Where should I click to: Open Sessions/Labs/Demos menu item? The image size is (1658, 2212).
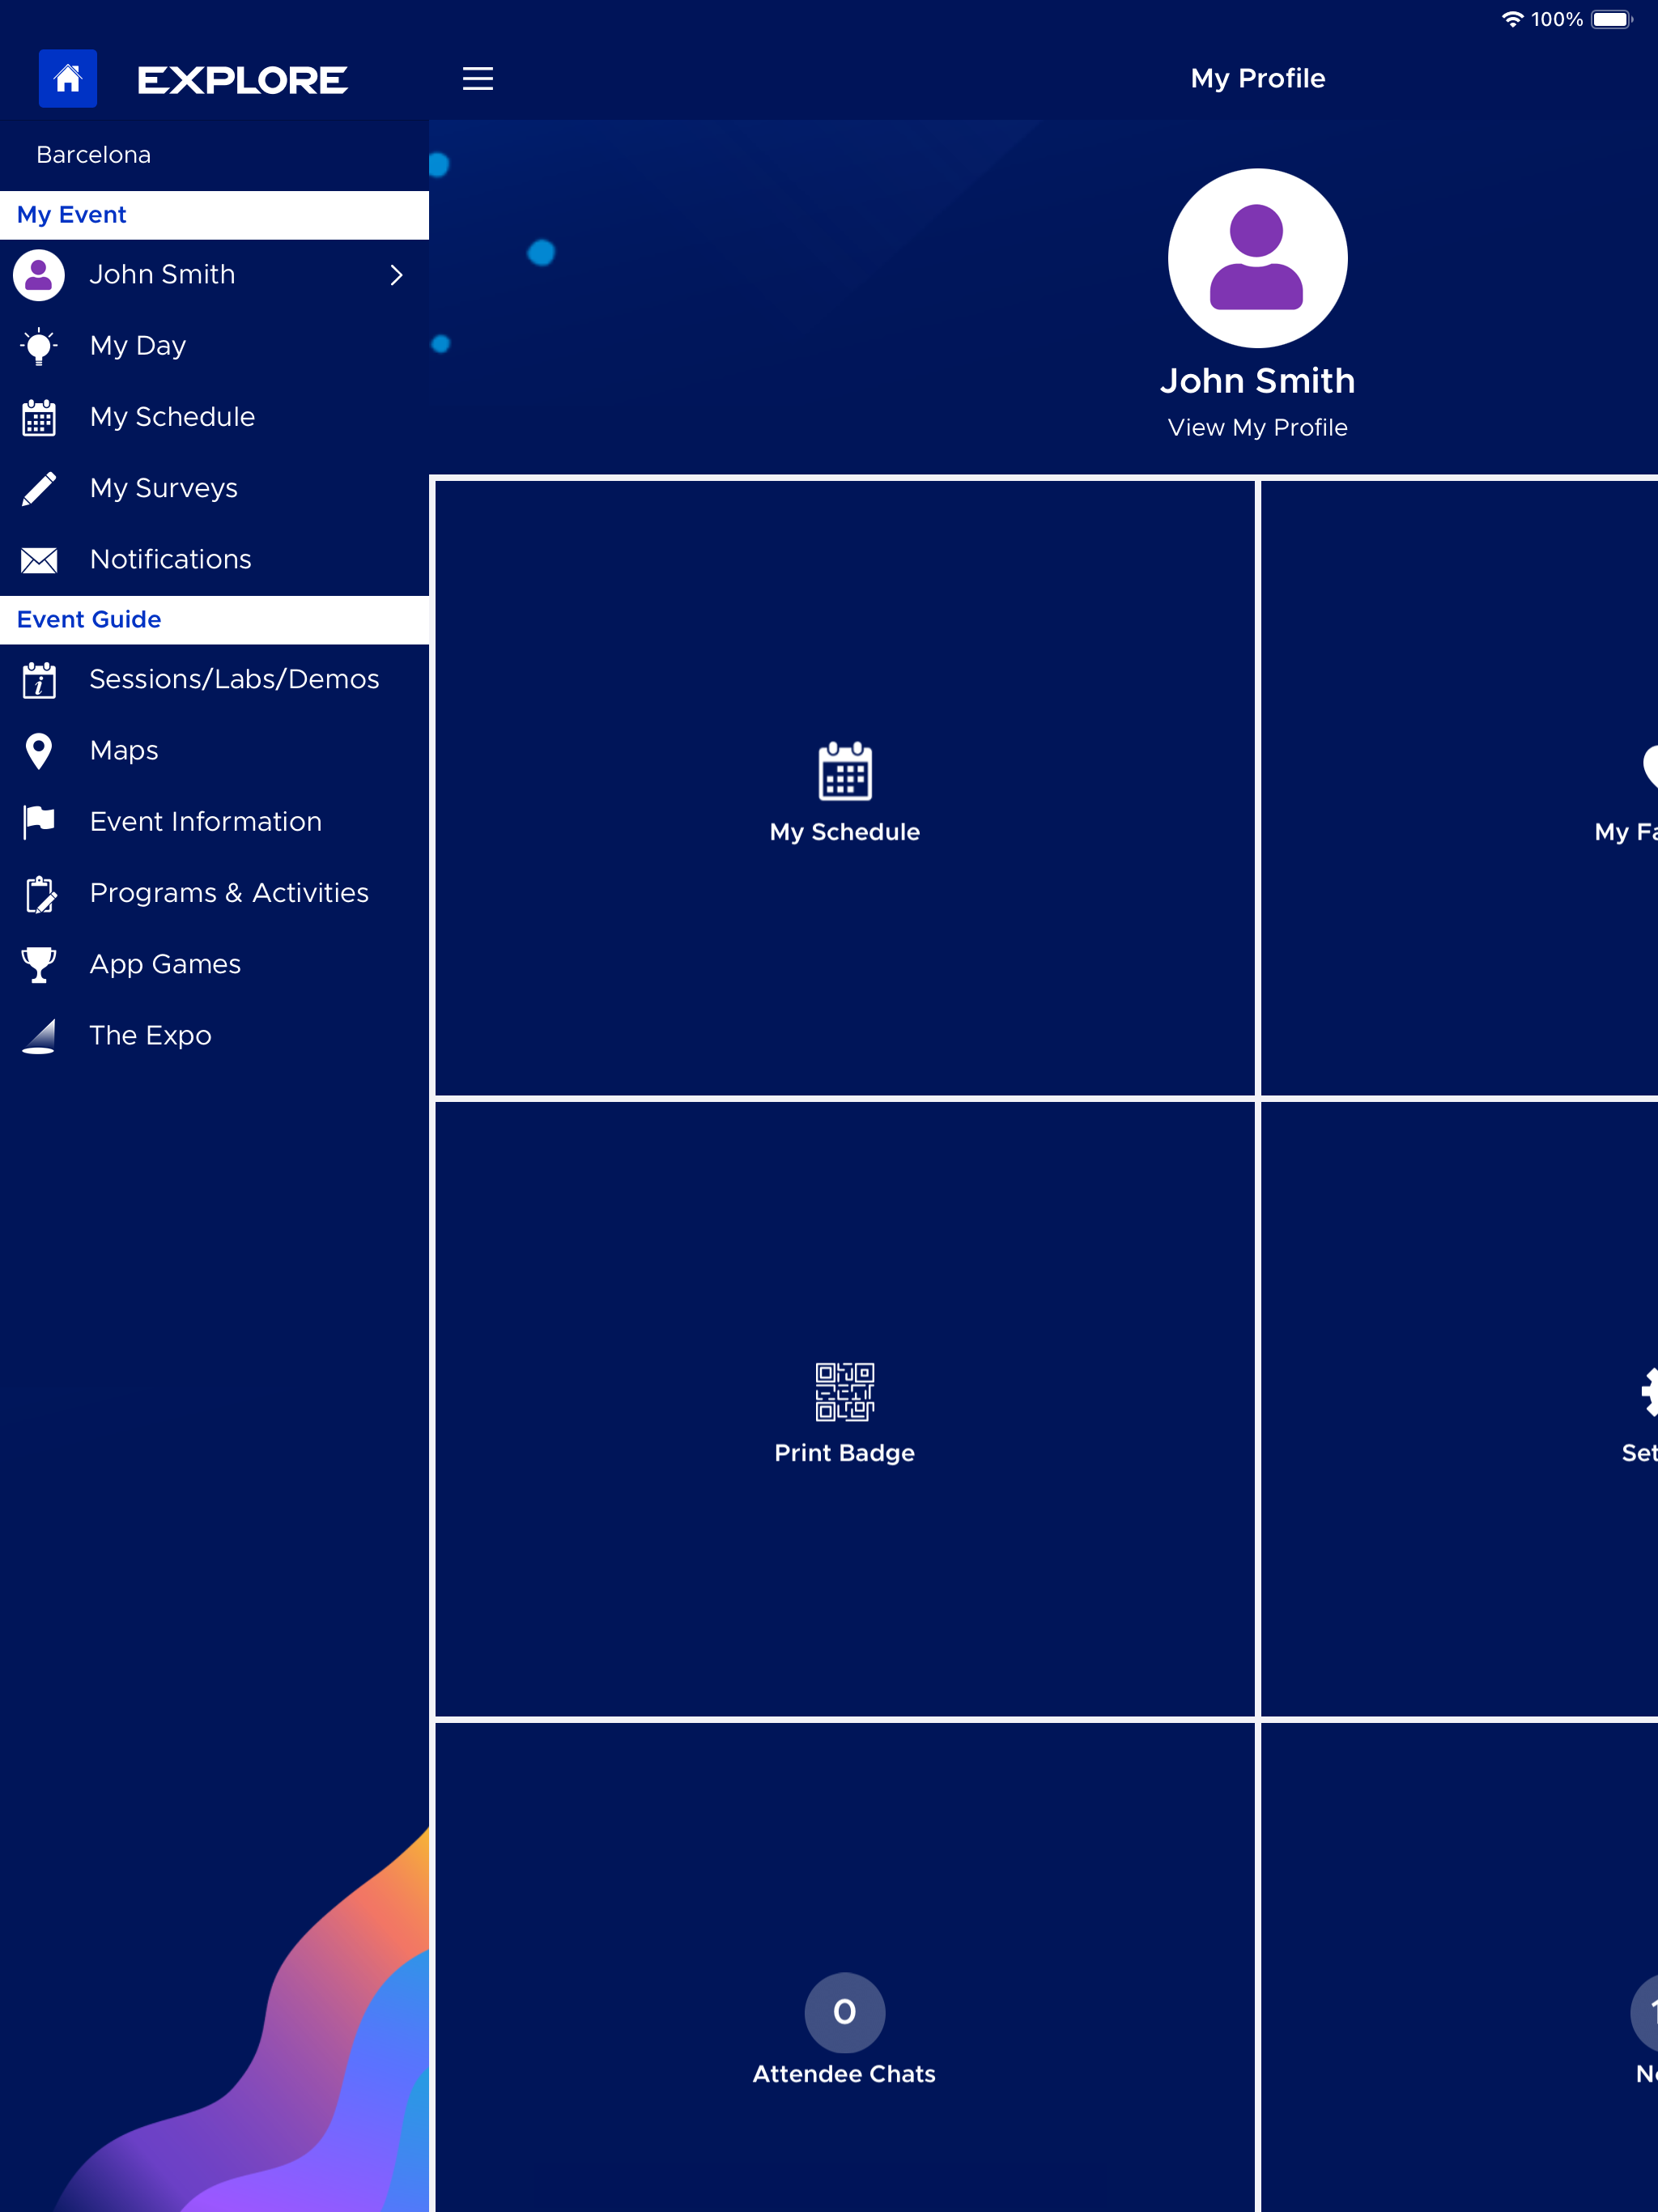pos(214,680)
